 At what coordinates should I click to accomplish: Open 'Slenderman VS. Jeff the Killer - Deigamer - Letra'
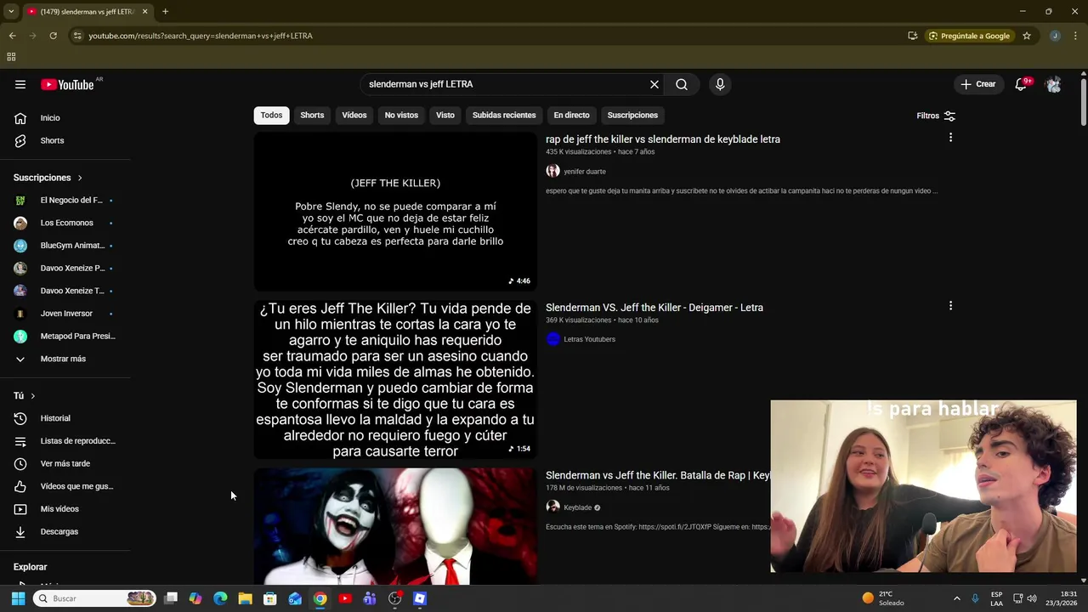(x=654, y=308)
